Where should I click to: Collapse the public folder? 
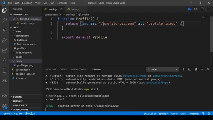(x=25, y=61)
